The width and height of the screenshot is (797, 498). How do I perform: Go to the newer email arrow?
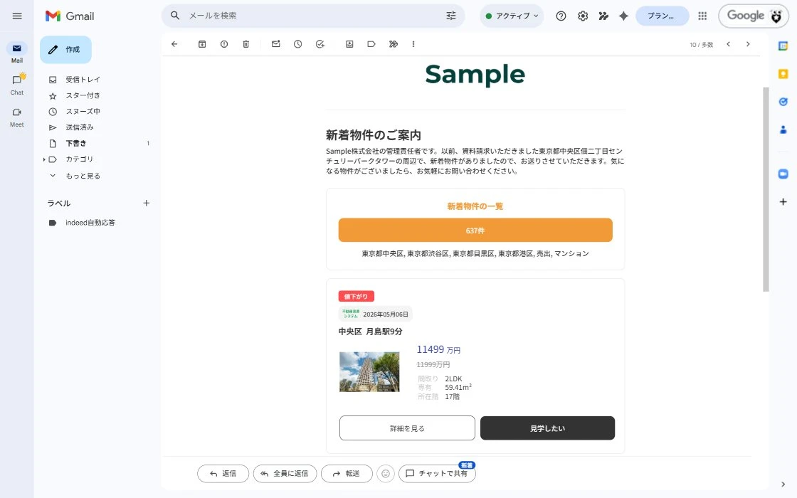(729, 44)
